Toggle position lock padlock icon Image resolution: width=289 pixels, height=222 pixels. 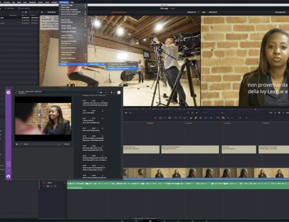[x=200, y=118]
